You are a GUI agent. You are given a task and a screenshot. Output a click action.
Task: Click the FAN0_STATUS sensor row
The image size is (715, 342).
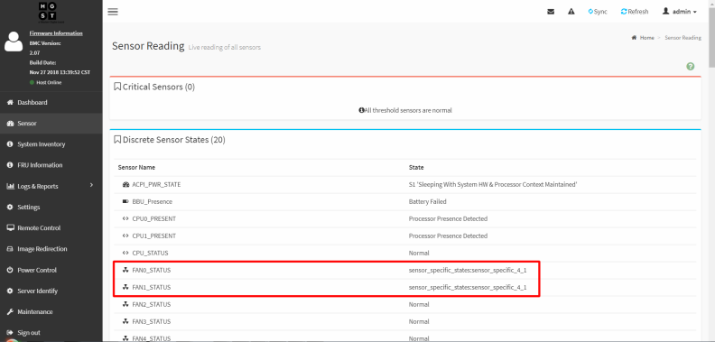[x=405, y=271]
